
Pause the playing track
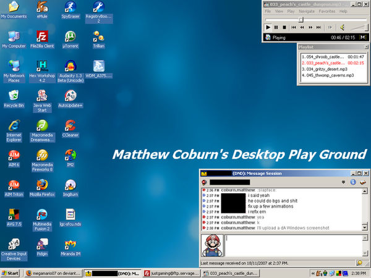pyautogui.click(x=276, y=27)
